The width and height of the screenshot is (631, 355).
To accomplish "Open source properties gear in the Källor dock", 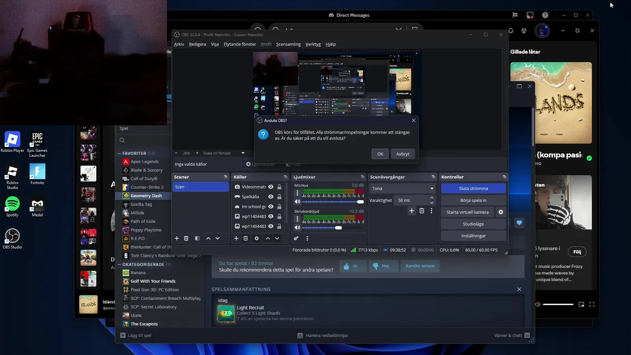I will 256,238.
